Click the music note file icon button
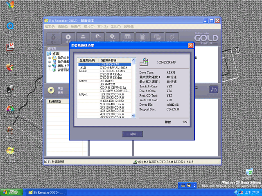 pos(214,89)
